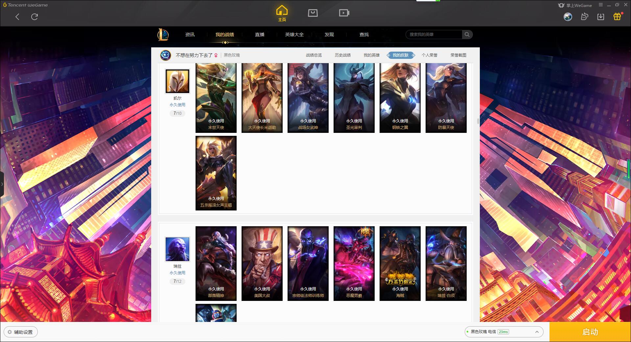Switch to 我的战绩 tab
Screen dimensions: 631x342
point(225,35)
